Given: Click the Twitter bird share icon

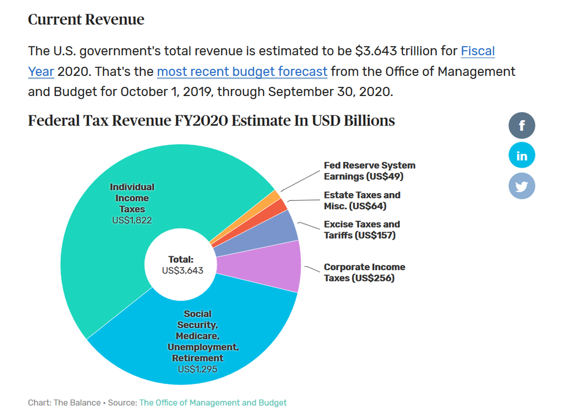Looking at the screenshot, I should point(522,186).
